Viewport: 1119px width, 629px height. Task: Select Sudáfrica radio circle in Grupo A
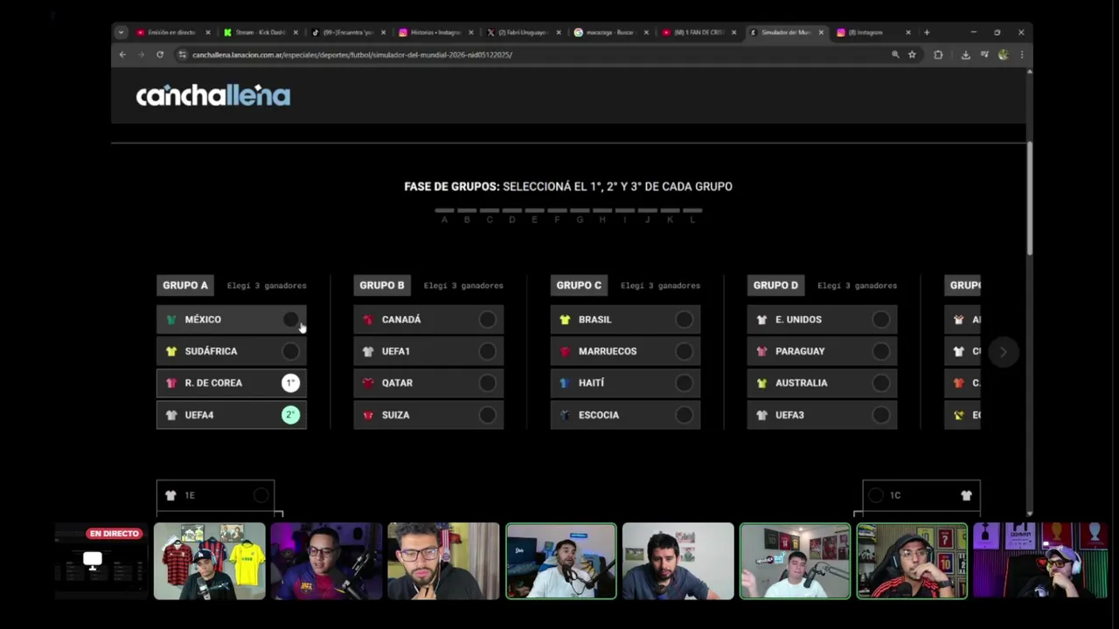pos(290,351)
